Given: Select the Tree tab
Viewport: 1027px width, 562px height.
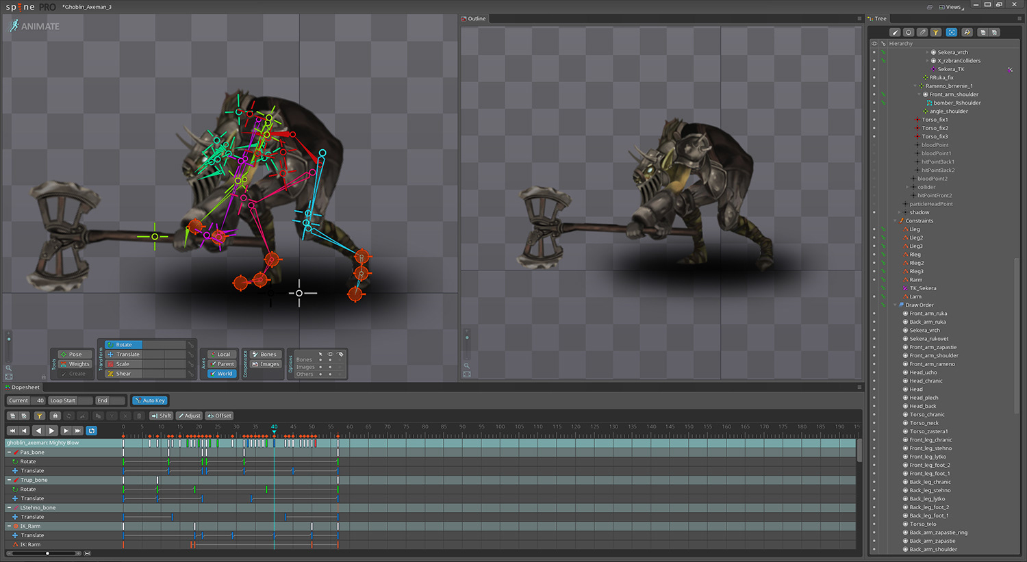Looking at the screenshot, I should tap(878, 18).
